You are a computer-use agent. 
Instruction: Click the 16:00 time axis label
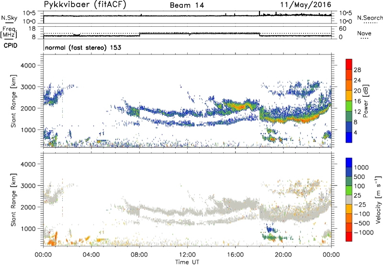click(235, 255)
